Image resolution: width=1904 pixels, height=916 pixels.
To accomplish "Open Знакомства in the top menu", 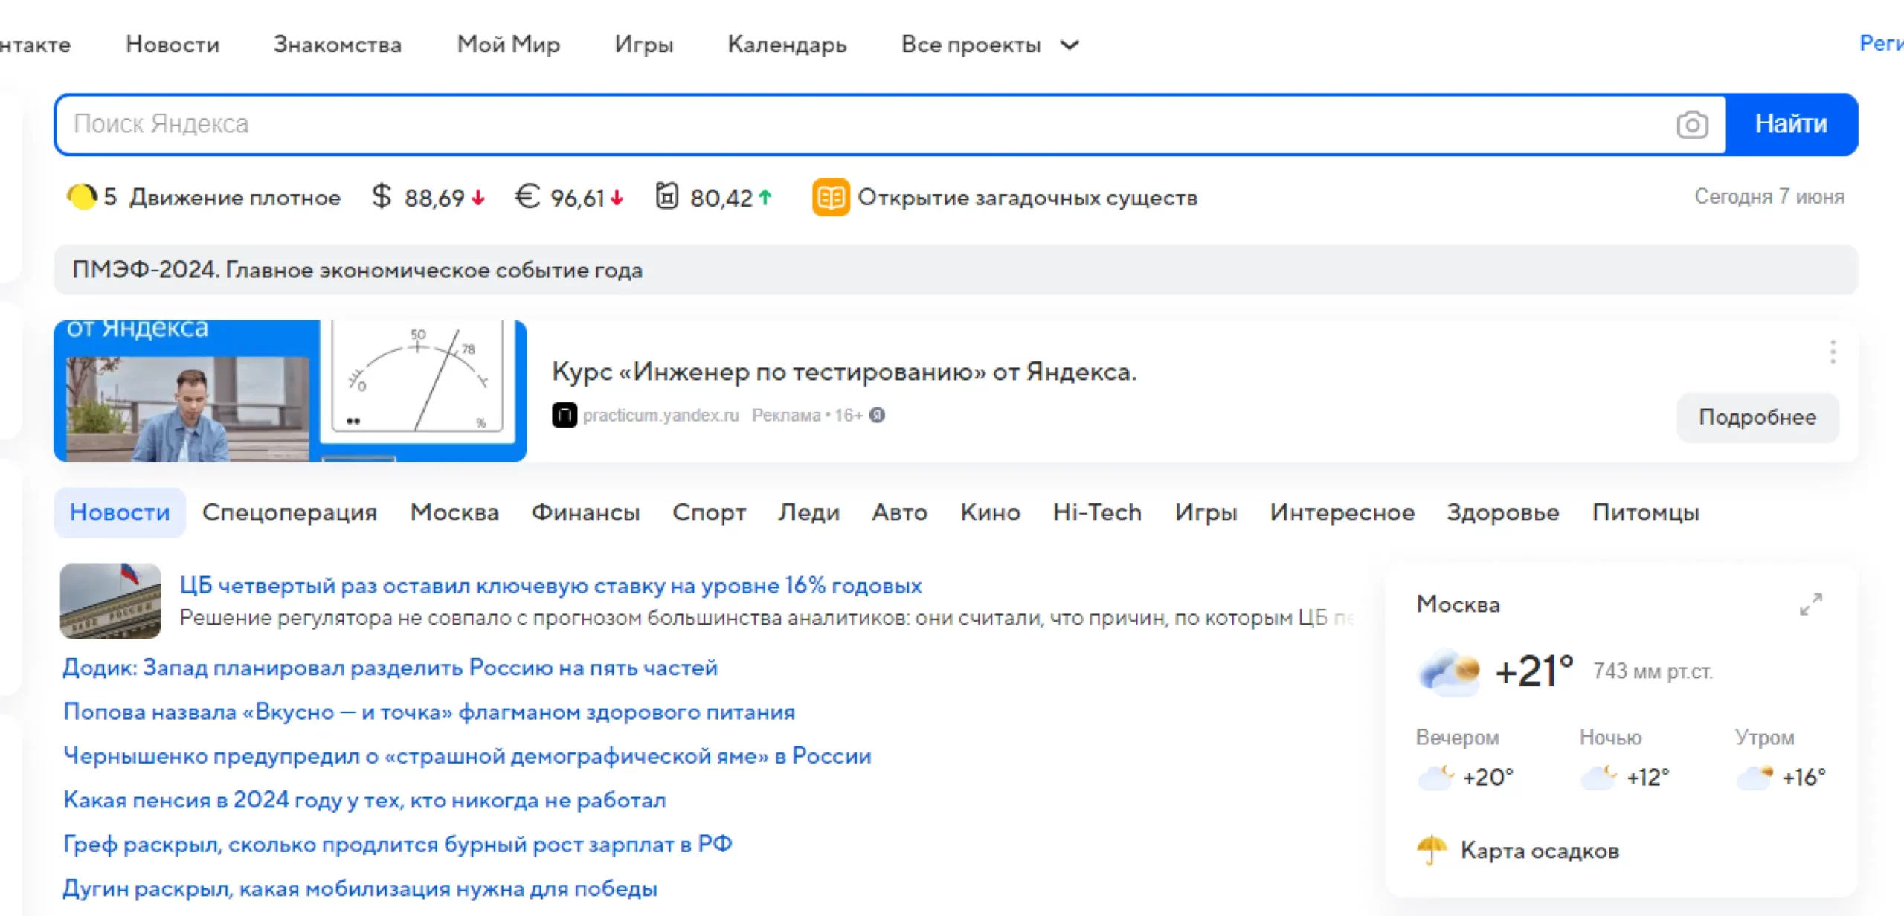I will tap(337, 45).
